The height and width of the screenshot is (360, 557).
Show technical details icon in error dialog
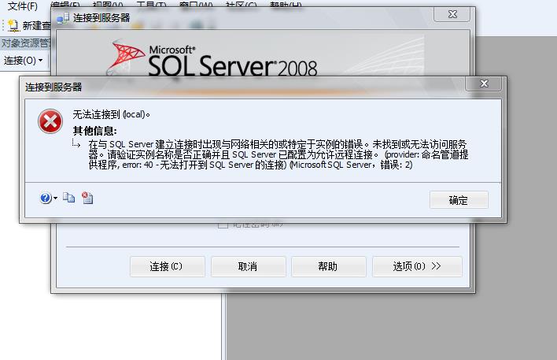(x=87, y=198)
